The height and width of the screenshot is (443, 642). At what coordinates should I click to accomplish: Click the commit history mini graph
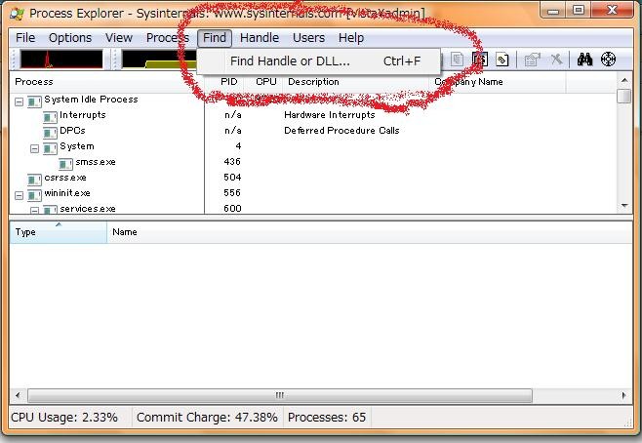click(x=160, y=60)
